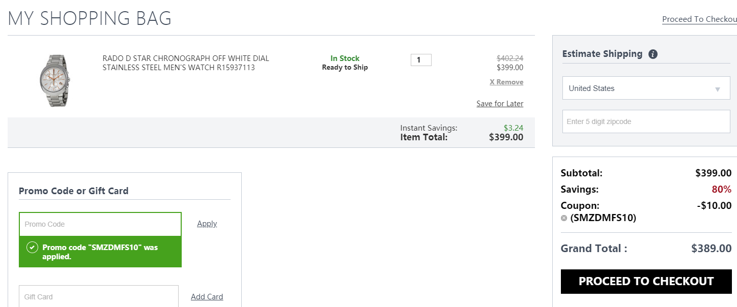Click the My Shopping Bag heading
The height and width of the screenshot is (307, 737).
click(90, 18)
